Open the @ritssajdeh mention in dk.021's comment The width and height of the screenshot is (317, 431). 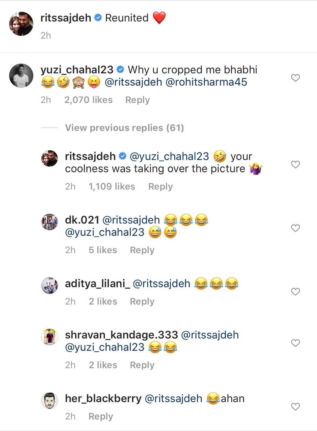coord(131,219)
